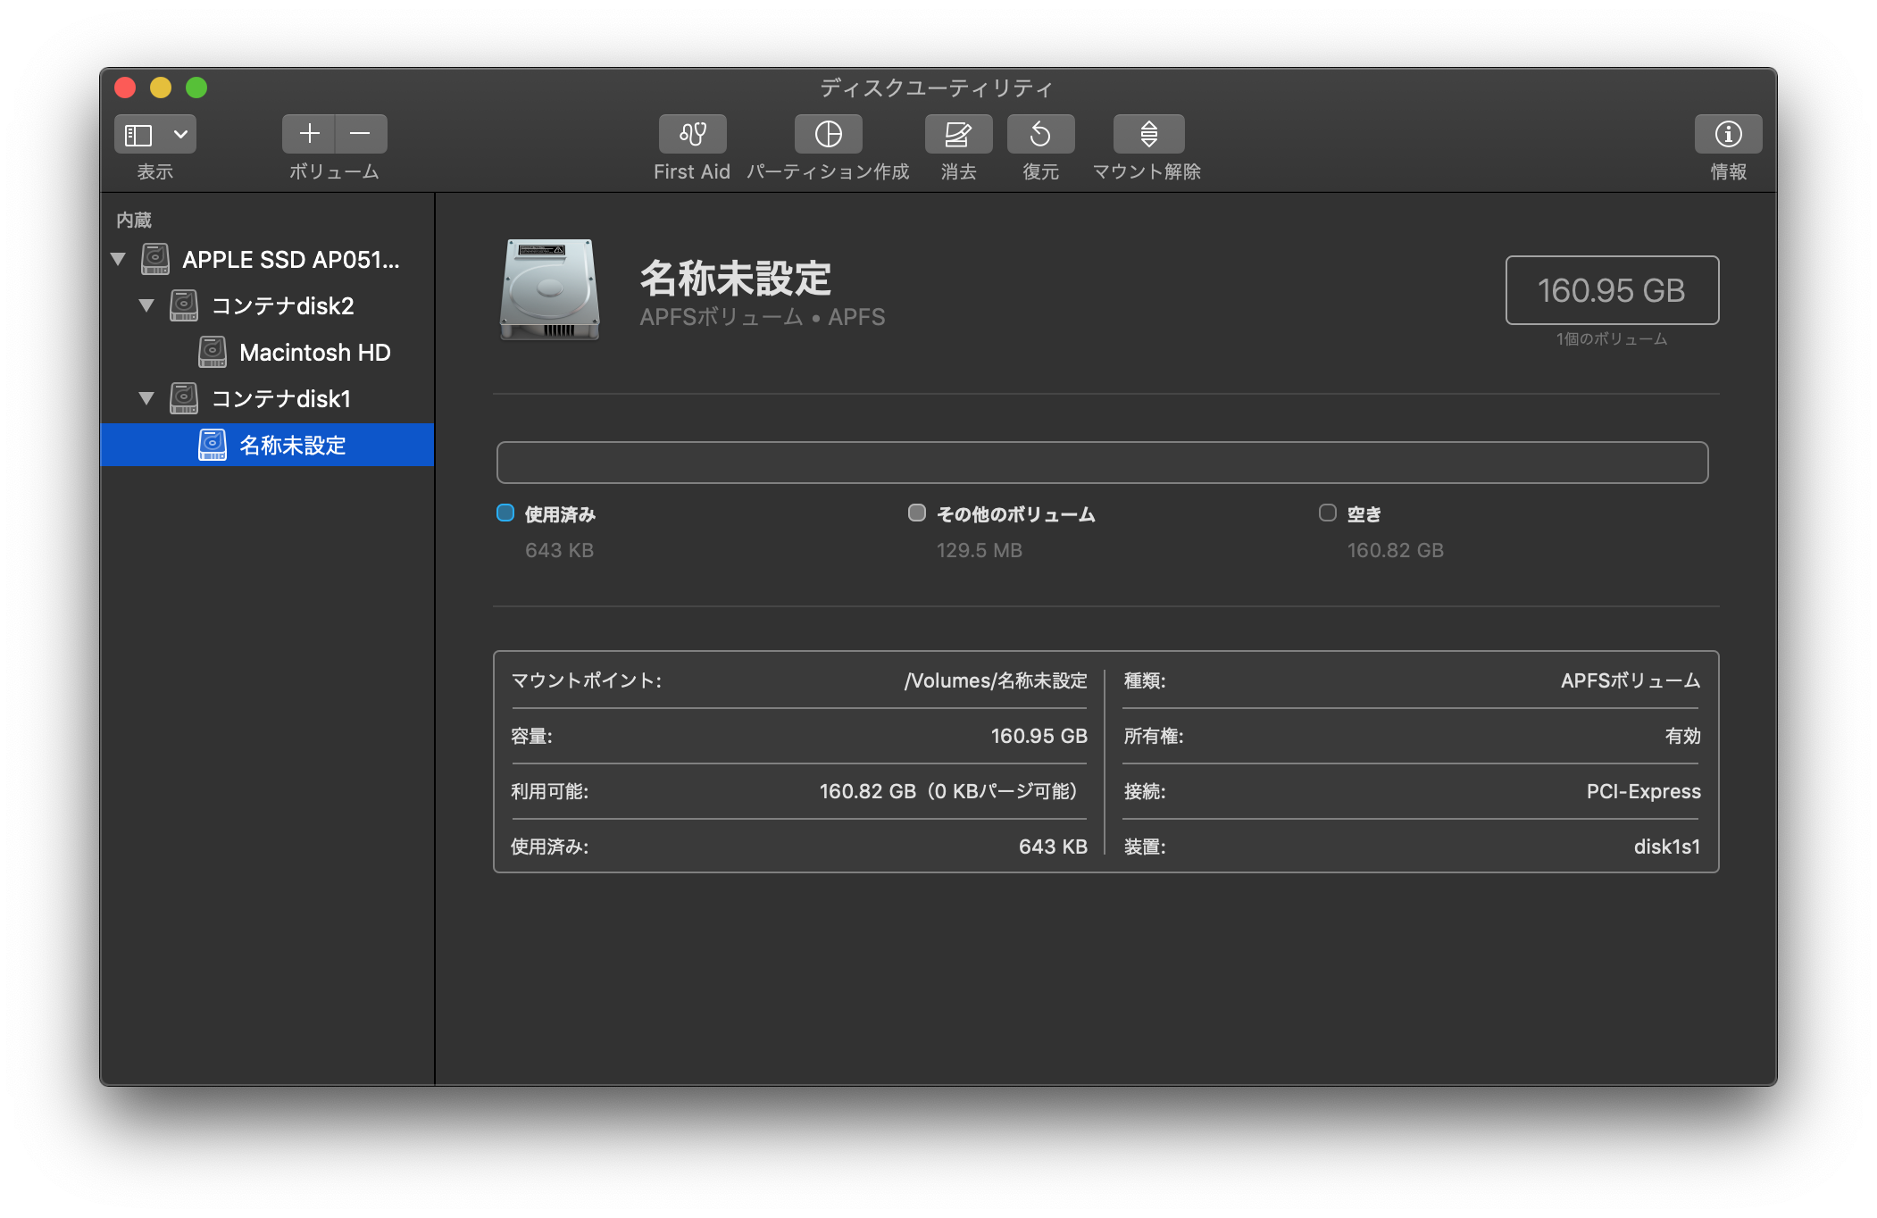
Task: Open the Info (情報) button
Action: [1727, 134]
